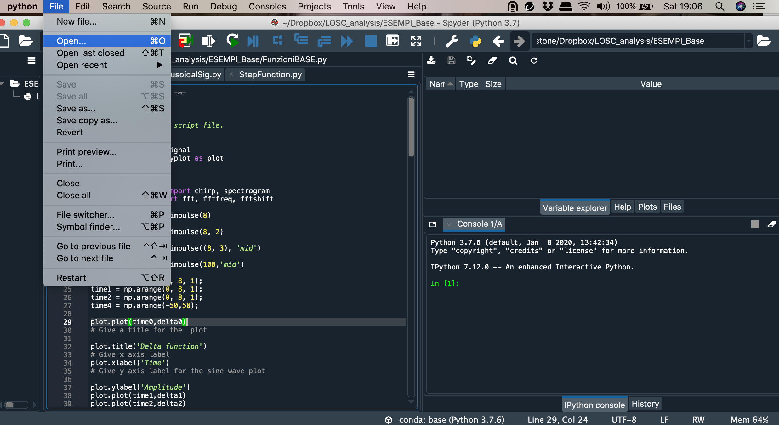Click the Save data as icon
779x425 pixels.
(x=471, y=60)
